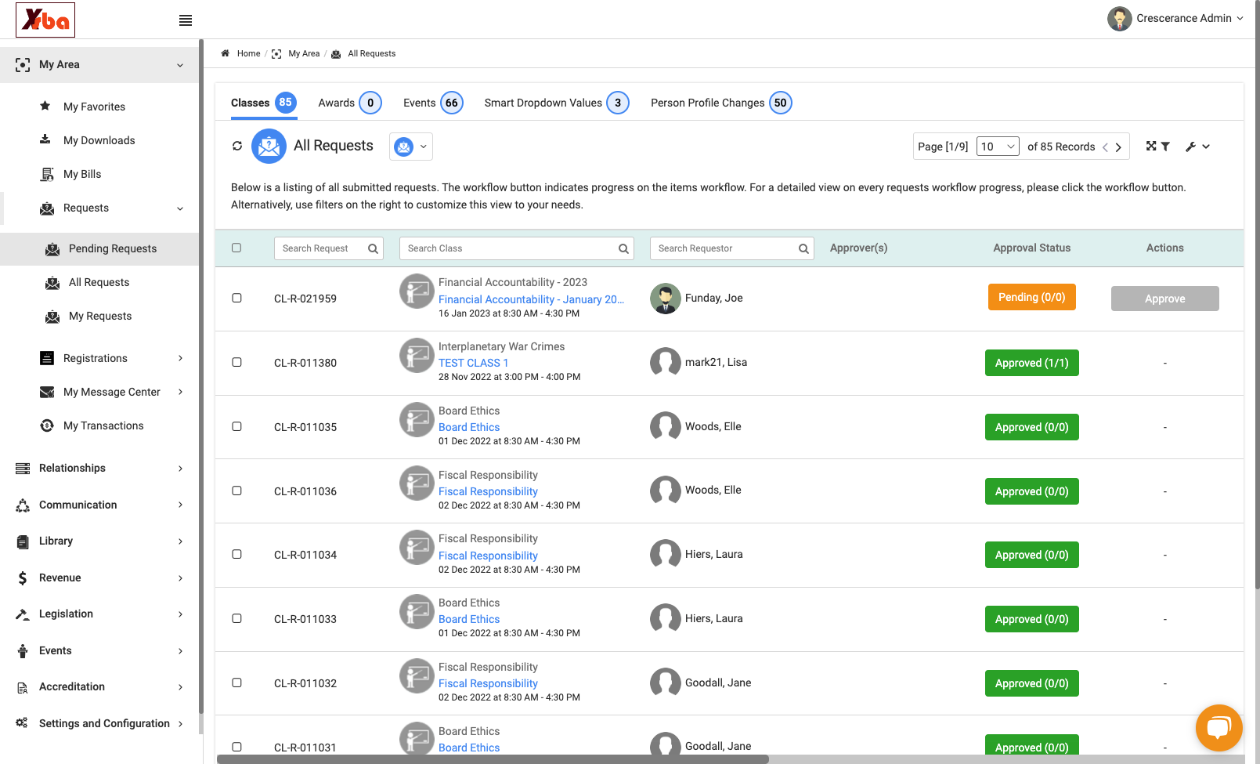Click the Search Class input field
Image resolution: width=1260 pixels, height=764 pixels.
coord(517,248)
